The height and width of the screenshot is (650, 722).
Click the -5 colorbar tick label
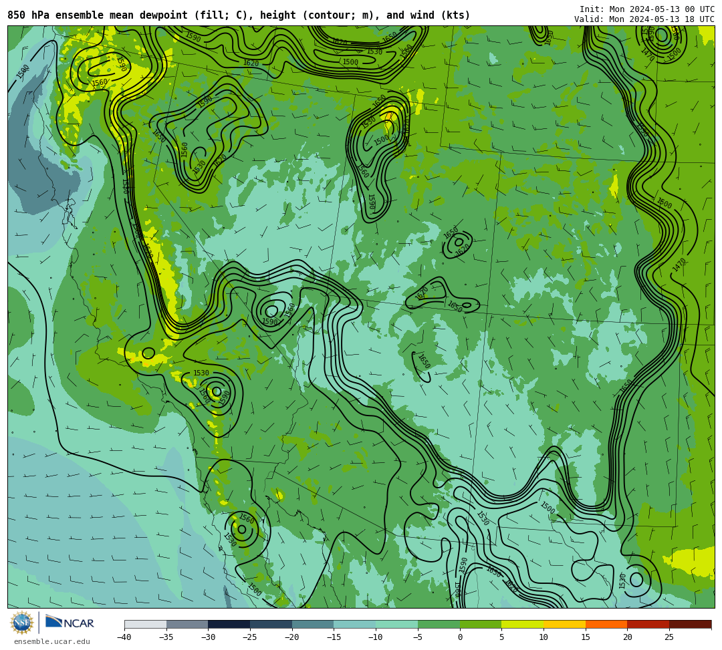pos(417,637)
